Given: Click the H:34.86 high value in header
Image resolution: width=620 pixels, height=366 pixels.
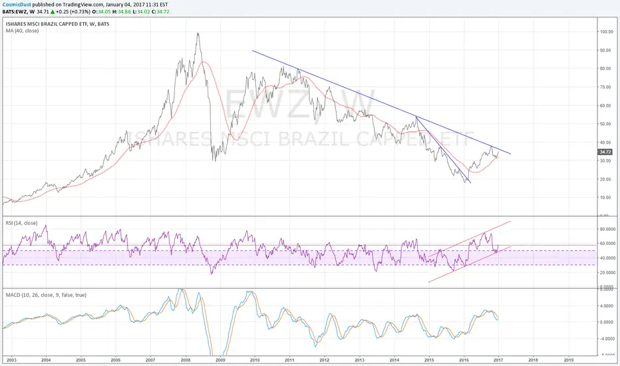Looking at the screenshot, I should [x=122, y=12].
